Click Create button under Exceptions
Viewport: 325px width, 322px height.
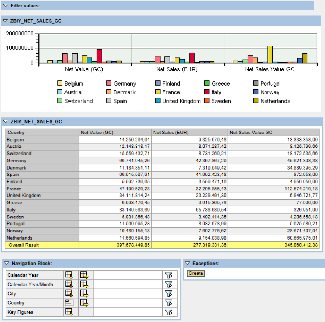point(196,273)
